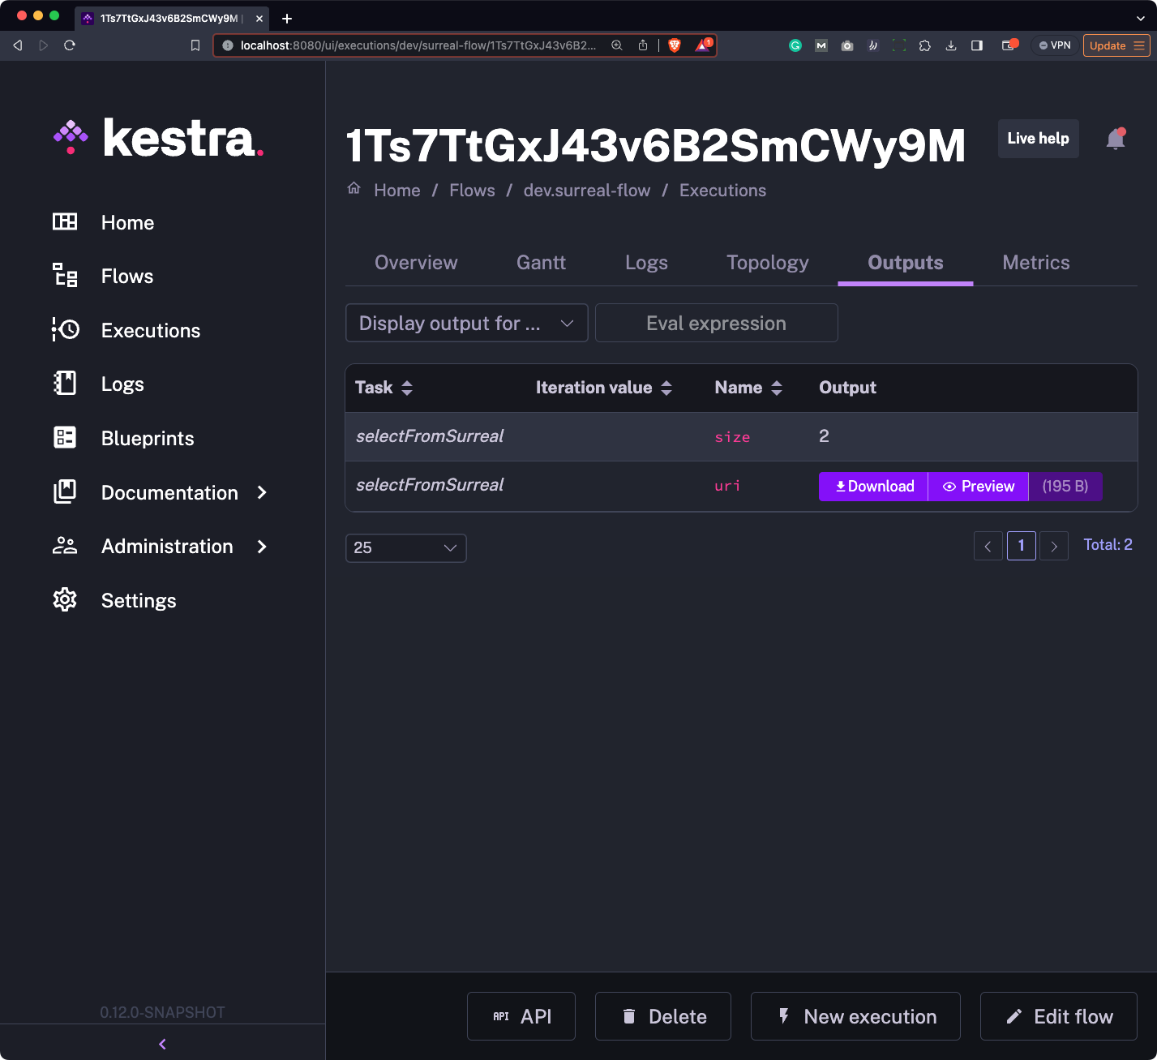Click the Logs notebook icon in sidebar
Screen dimensions: 1157x1060
point(65,384)
